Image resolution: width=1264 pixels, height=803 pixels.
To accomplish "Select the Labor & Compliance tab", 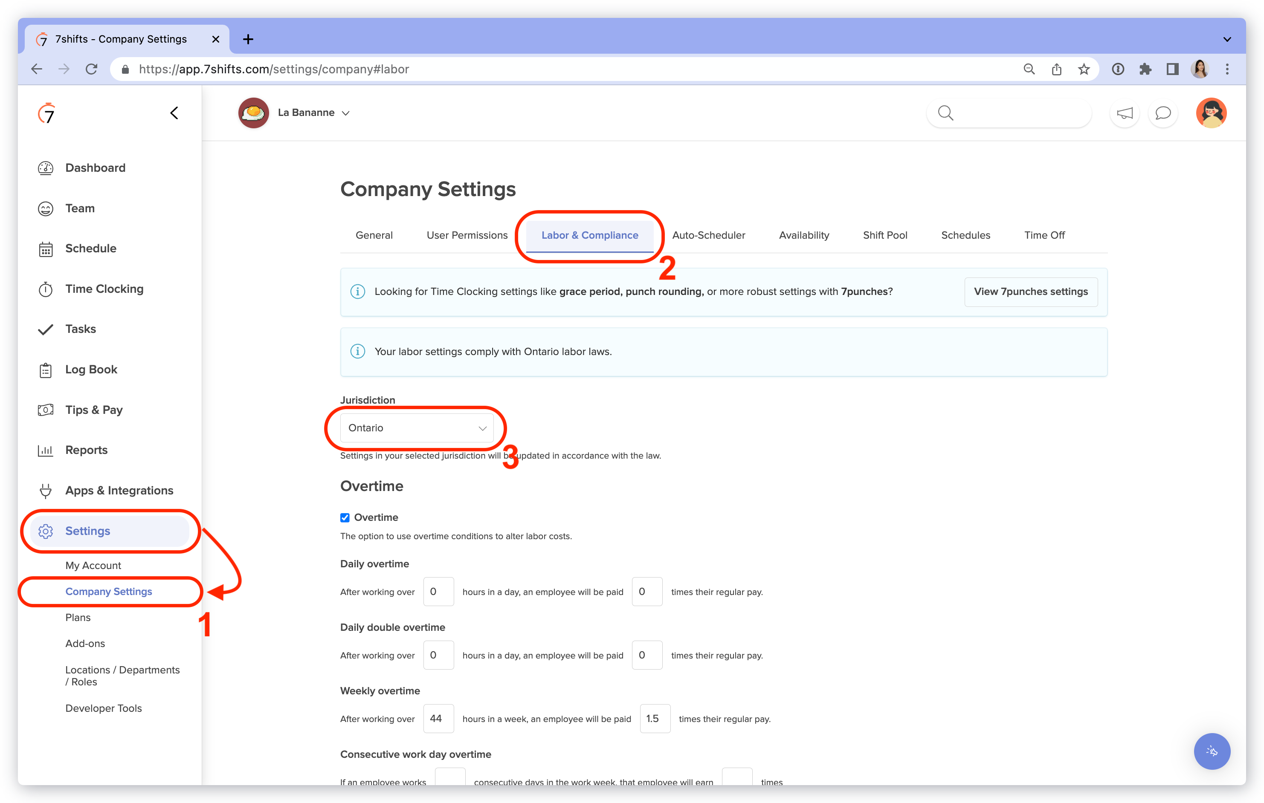I will click(589, 236).
